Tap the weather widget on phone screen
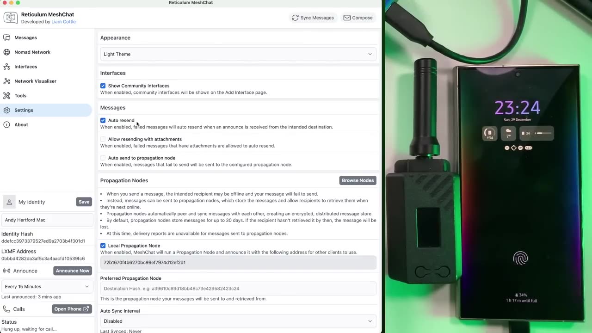The width and height of the screenshot is (592, 333). coord(508,133)
